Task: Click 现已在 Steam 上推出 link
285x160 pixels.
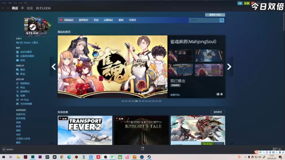Action: (27, 43)
